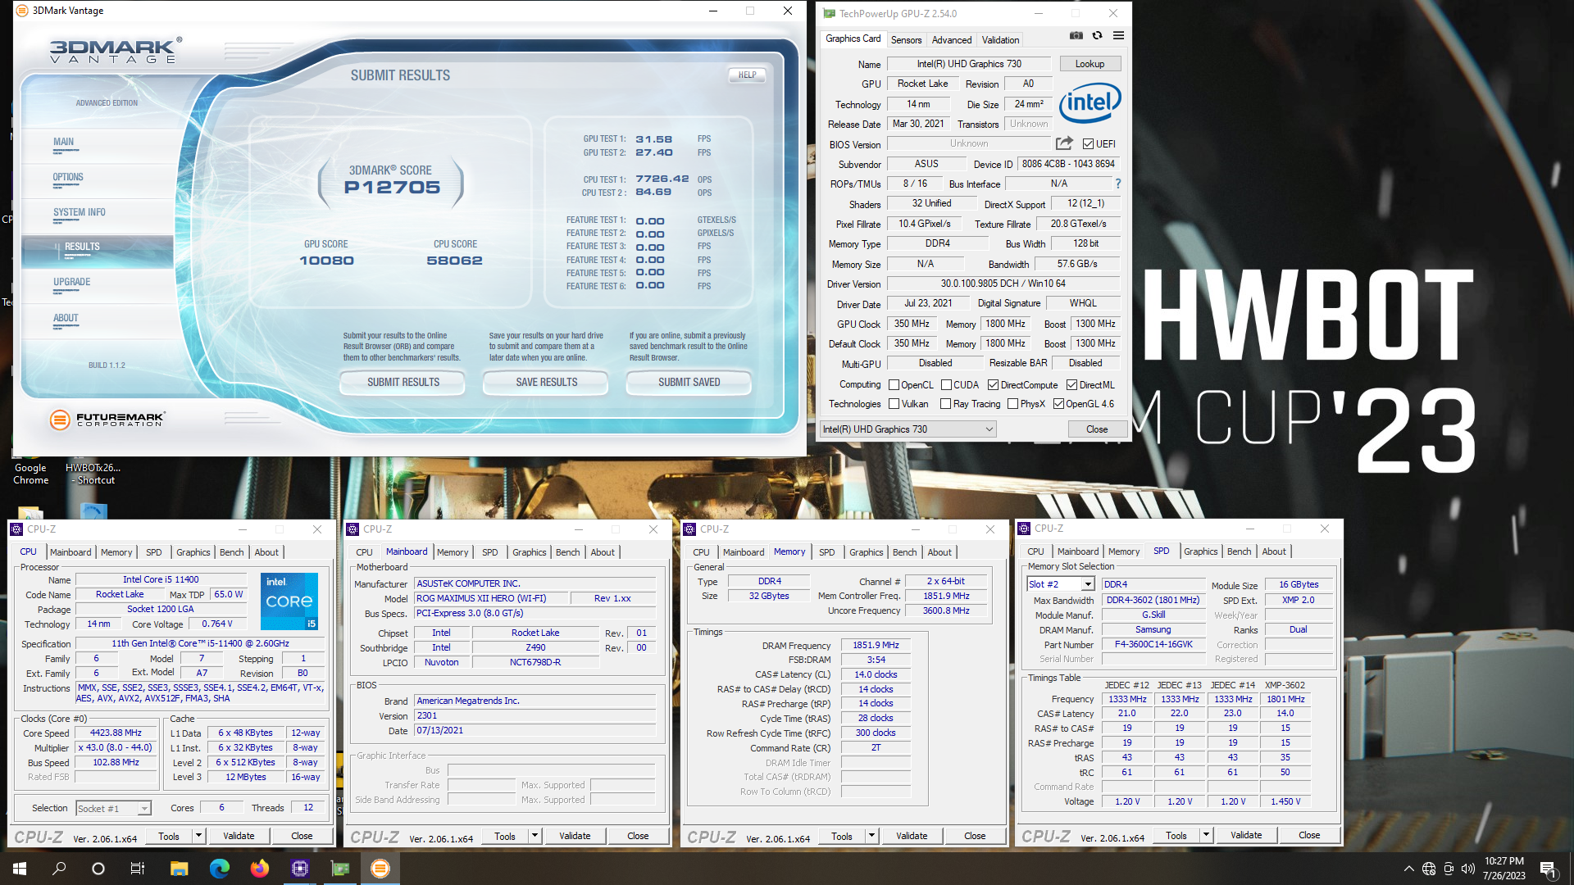
Task: Open the Socket #1 selection dropdown
Action: click(113, 809)
